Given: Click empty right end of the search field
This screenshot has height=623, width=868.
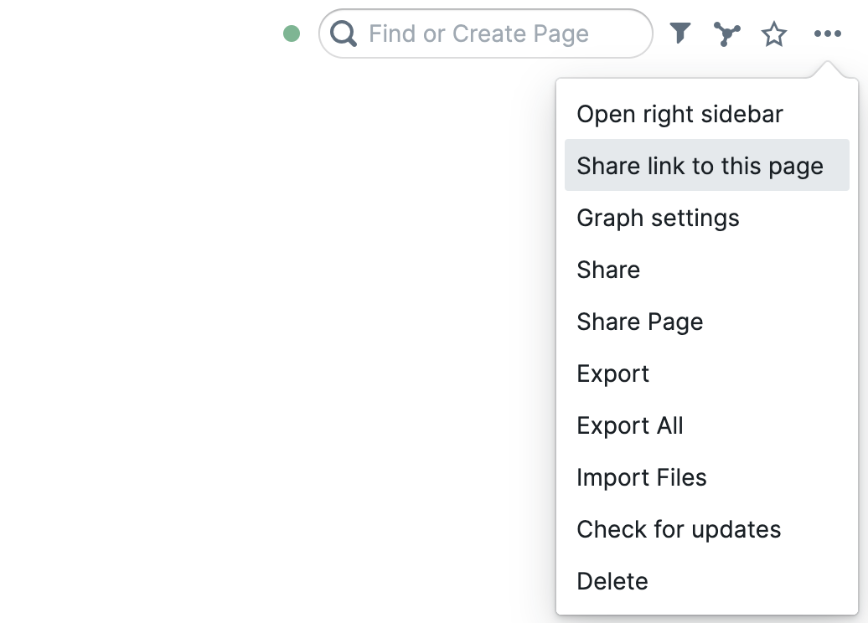Looking at the screenshot, I should [x=624, y=33].
